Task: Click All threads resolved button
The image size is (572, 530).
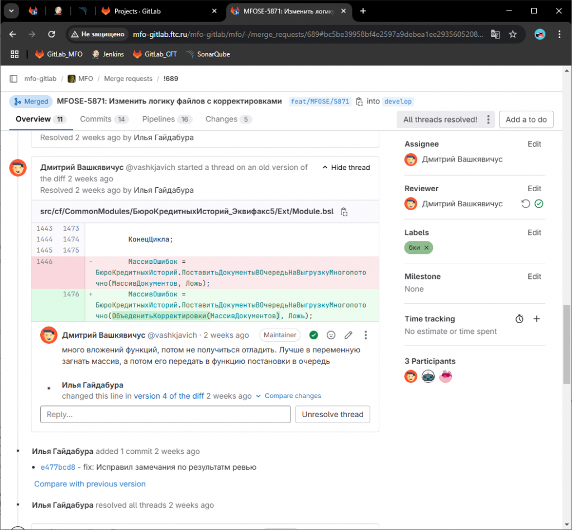Action: (440, 119)
